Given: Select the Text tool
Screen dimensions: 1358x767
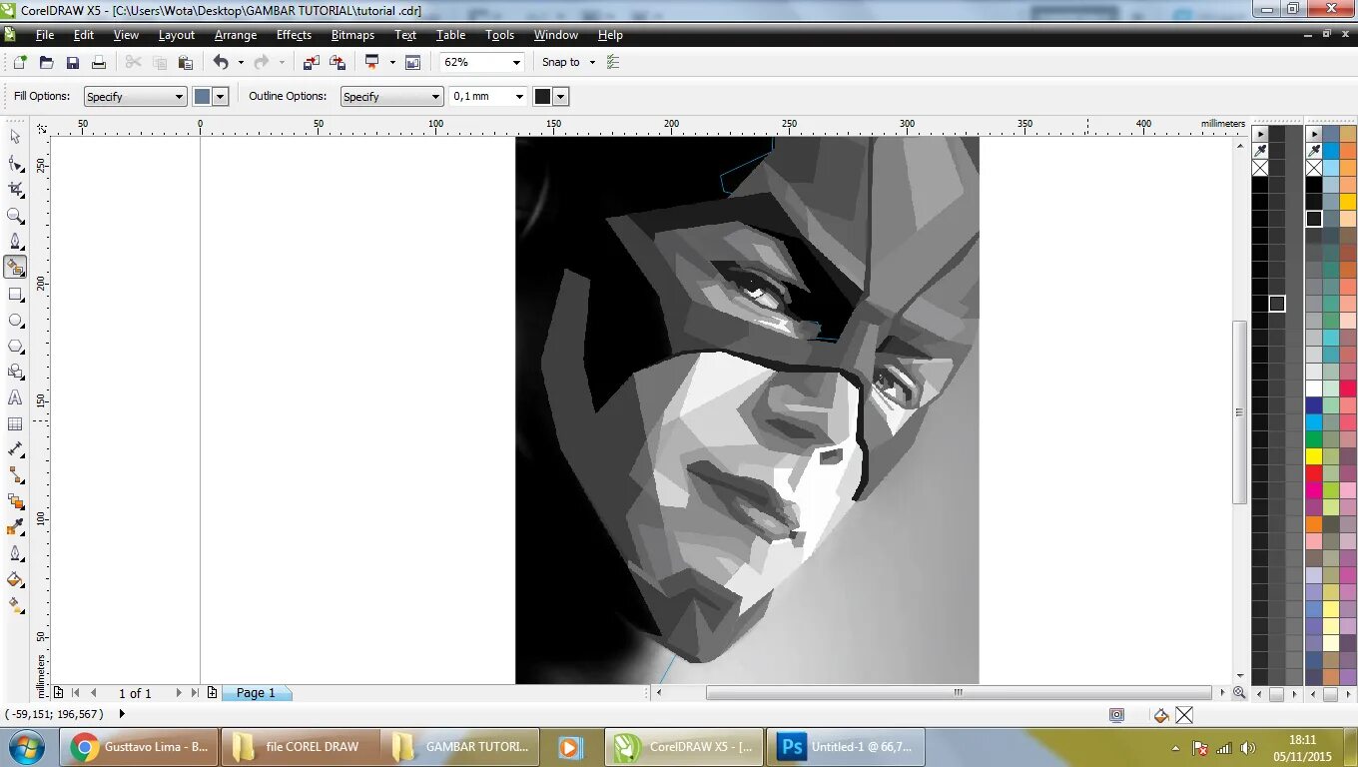Looking at the screenshot, I should pyautogui.click(x=15, y=397).
